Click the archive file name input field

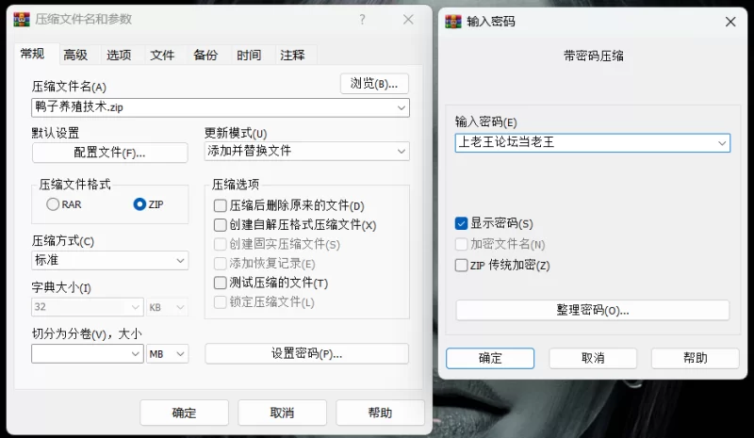click(x=212, y=107)
